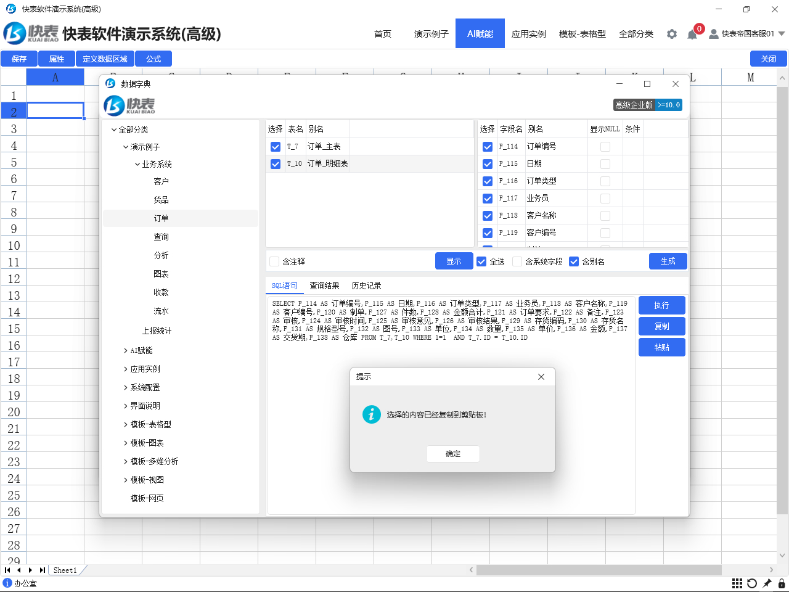Open the user account dropdown arrow

pyautogui.click(x=782, y=34)
